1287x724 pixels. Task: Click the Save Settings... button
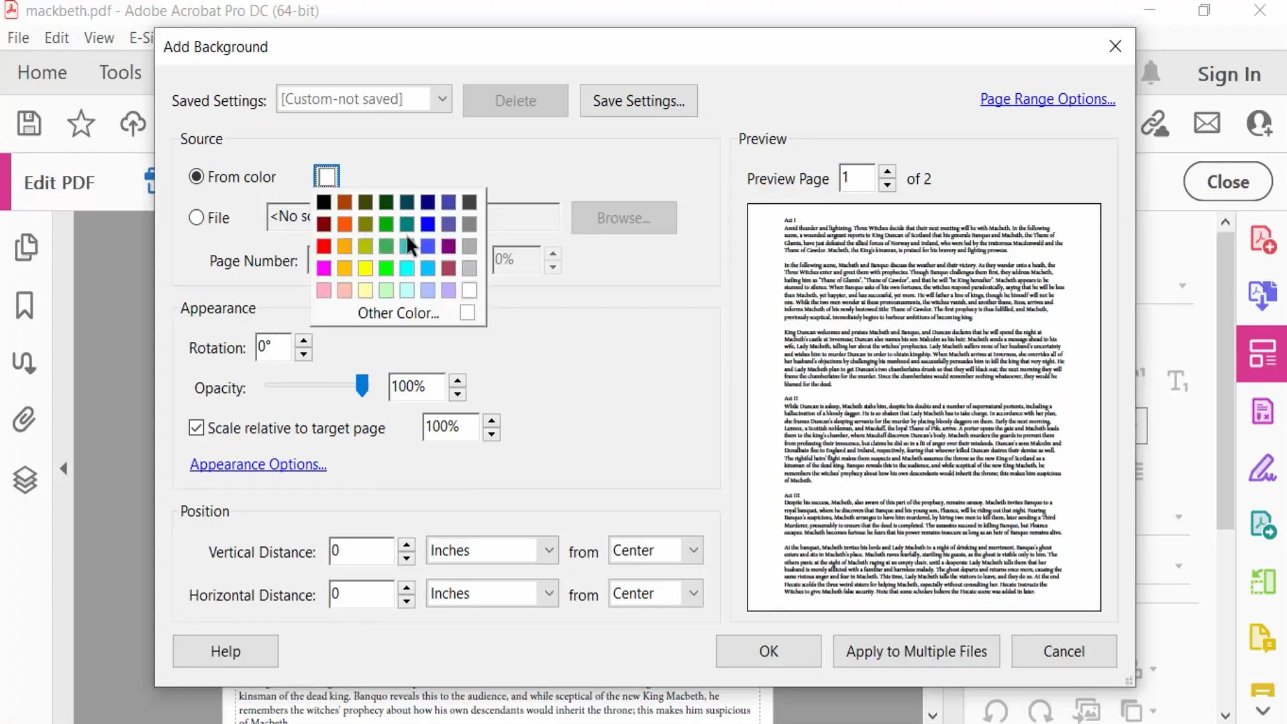(x=638, y=101)
